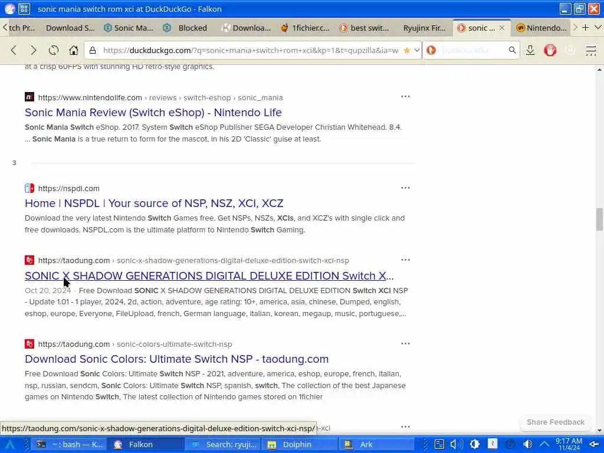Viewport: 604px width, 453px height.
Task: Open the volume control tray icon
Action: (457, 444)
